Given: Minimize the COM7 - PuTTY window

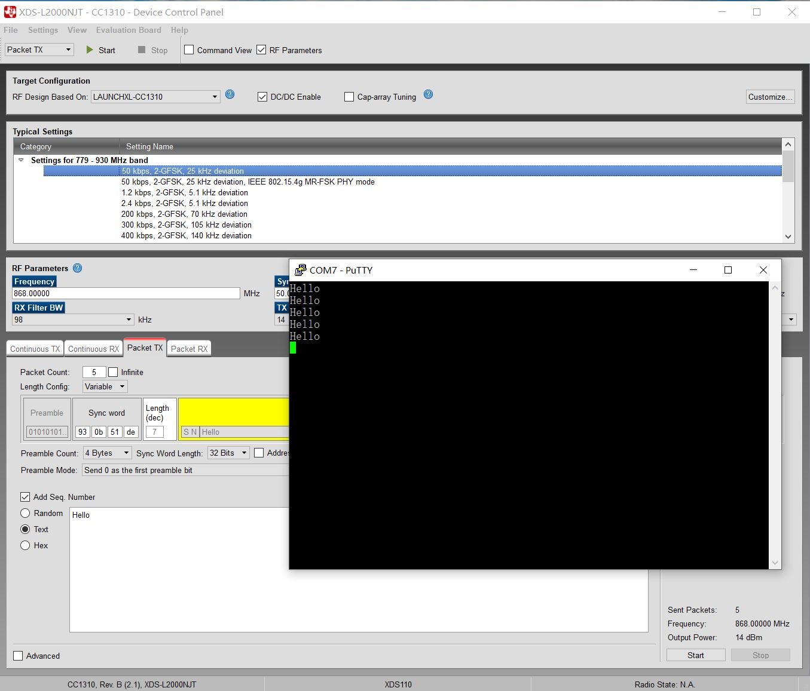Looking at the screenshot, I should (x=693, y=270).
